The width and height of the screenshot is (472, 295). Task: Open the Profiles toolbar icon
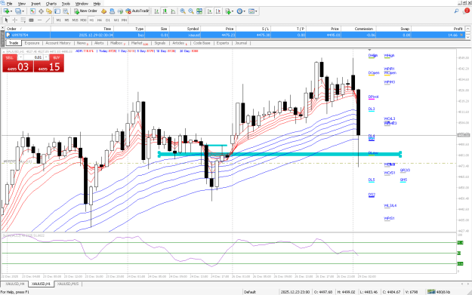pos(18,11)
